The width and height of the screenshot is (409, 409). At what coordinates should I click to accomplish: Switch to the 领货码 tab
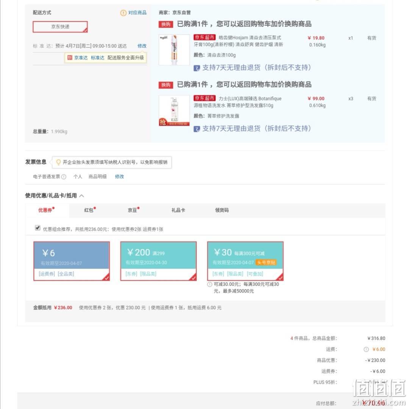point(222,210)
